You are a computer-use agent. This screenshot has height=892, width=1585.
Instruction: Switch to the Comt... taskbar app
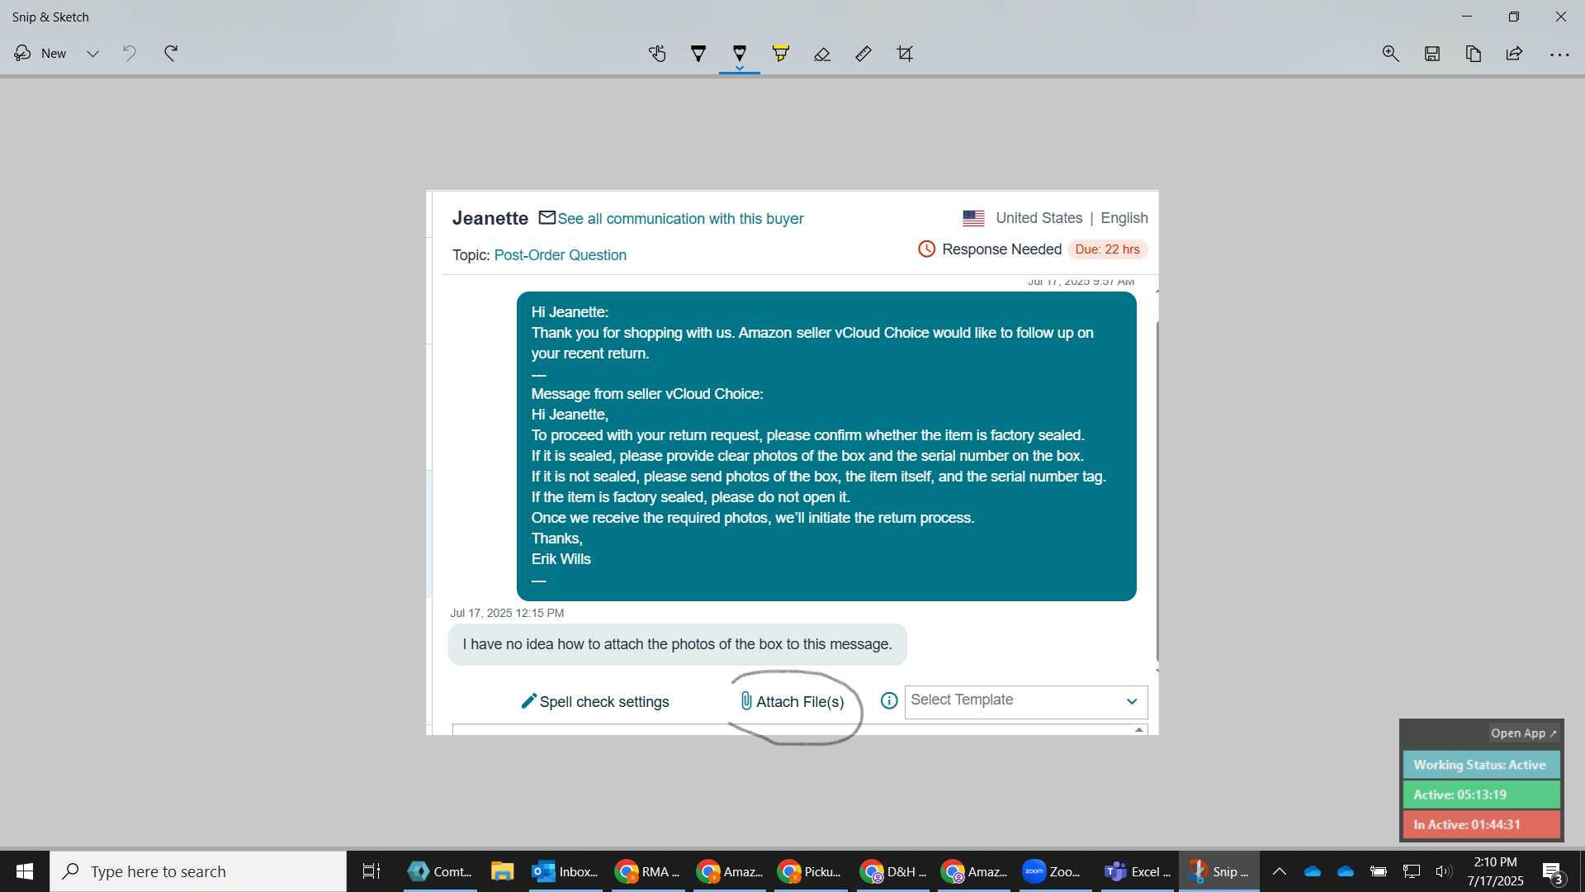[x=441, y=871]
